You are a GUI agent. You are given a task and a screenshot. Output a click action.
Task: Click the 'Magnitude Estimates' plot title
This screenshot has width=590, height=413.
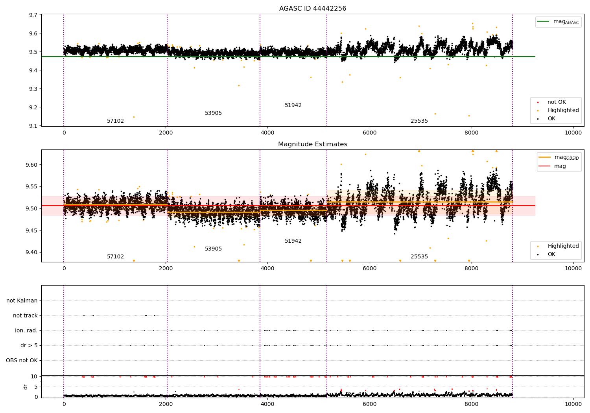[x=313, y=144]
